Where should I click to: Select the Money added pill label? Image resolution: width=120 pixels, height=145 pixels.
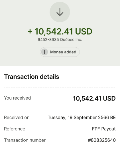(60, 52)
